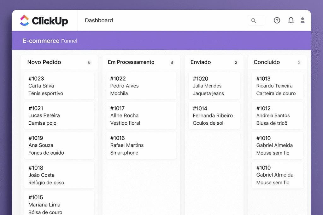Select the Fernanda Ribeiro order #1014 card
The image size is (323, 215).
[x=214, y=116]
